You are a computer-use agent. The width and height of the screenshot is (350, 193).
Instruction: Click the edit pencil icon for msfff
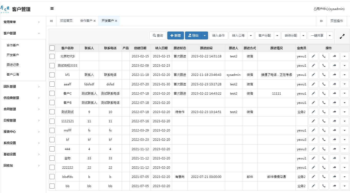coord(313,130)
